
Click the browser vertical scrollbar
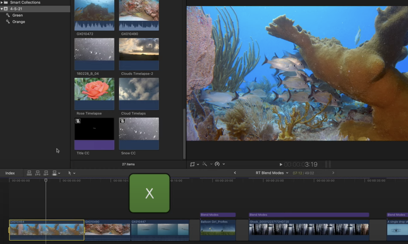pyautogui.click(x=184, y=133)
